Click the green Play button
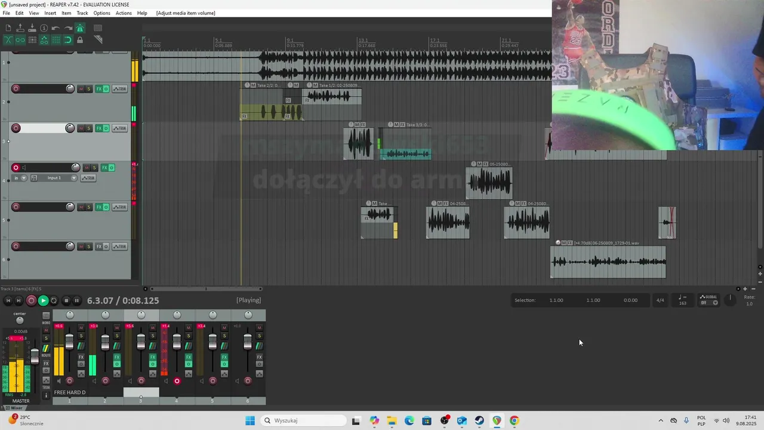The image size is (764, 430). pyautogui.click(x=43, y=301)
